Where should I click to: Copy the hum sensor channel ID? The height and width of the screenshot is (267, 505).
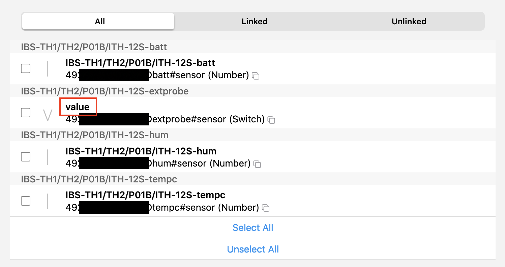coord(257,164)
